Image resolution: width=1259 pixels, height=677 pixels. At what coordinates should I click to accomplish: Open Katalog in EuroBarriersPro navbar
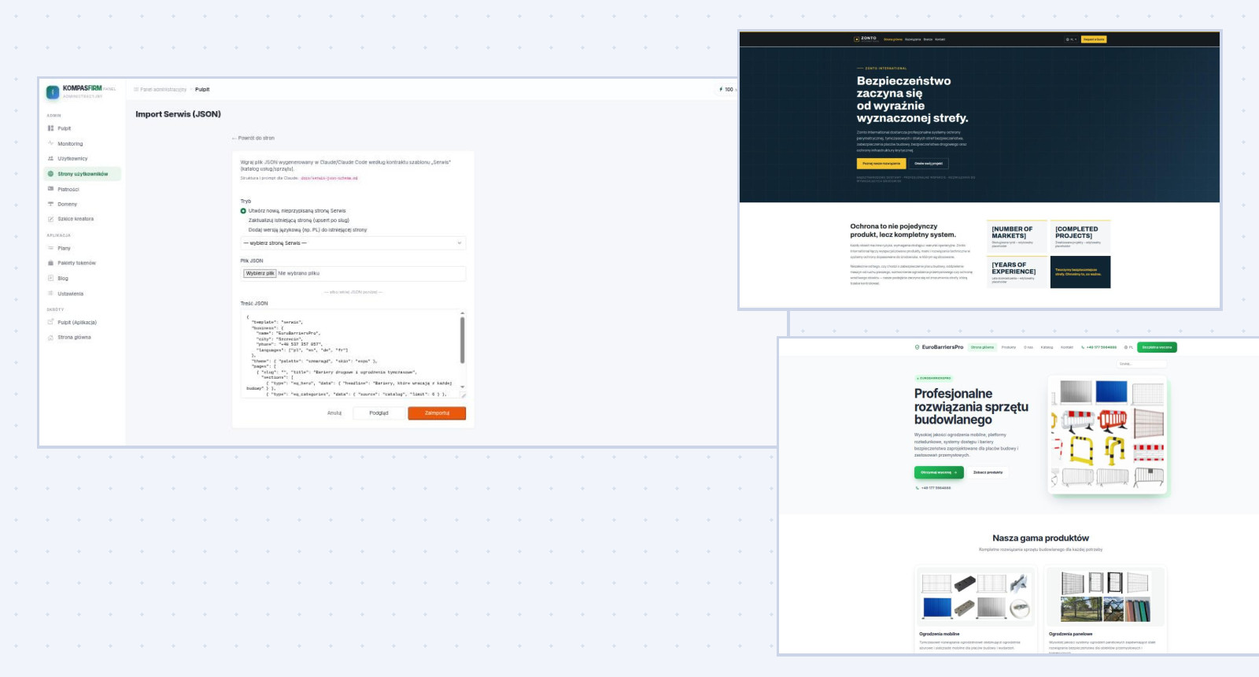click(x=1047, y=347)
